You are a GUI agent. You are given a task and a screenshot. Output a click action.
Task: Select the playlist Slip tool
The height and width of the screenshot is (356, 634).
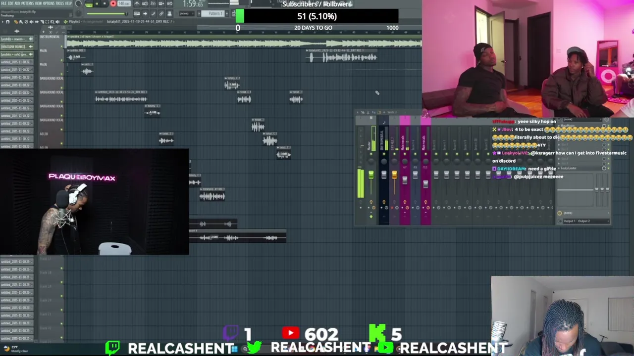click(37, 22)
